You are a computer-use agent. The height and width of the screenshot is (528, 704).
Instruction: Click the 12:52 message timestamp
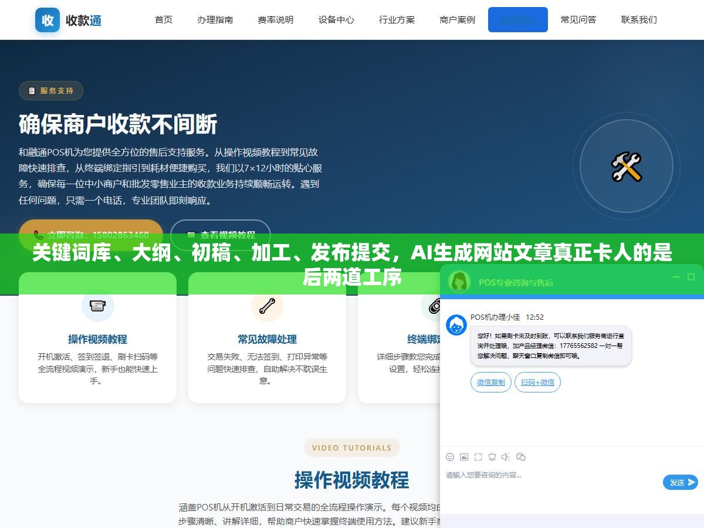click(534, 317)
